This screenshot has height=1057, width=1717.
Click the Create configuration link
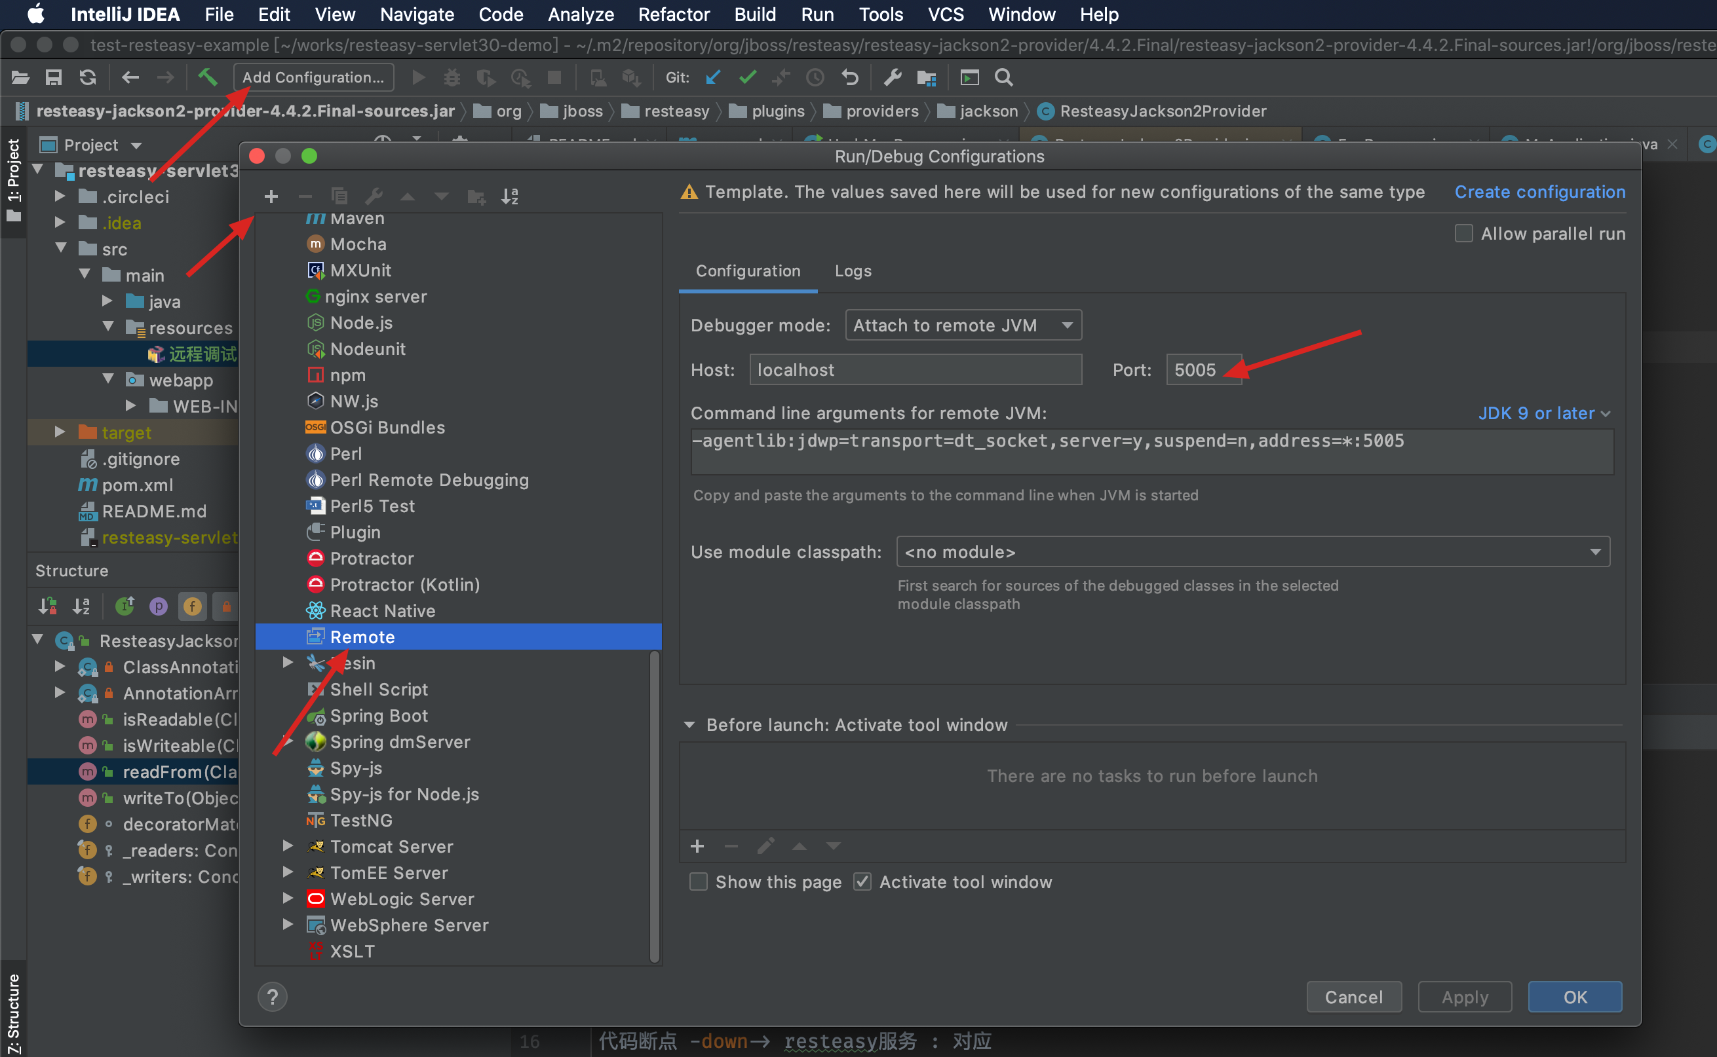pyautogui.click(x=1539, y=191)
